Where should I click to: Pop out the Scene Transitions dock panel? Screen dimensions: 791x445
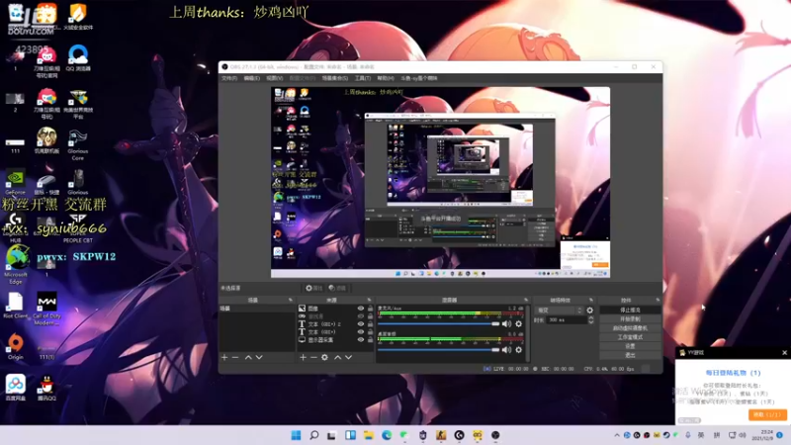click(591, 300)
